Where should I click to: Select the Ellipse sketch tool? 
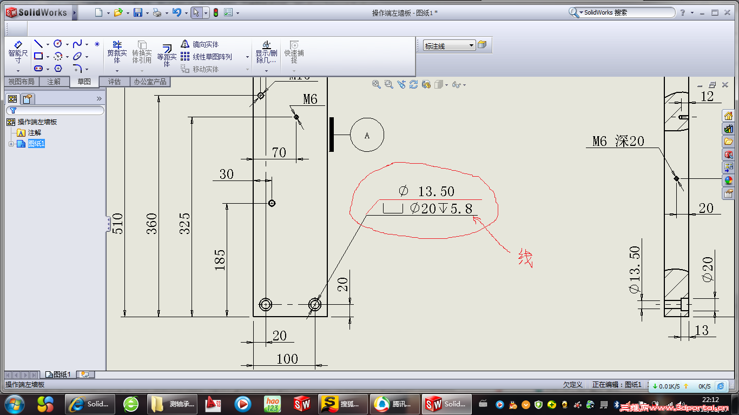tap(77, 56)
